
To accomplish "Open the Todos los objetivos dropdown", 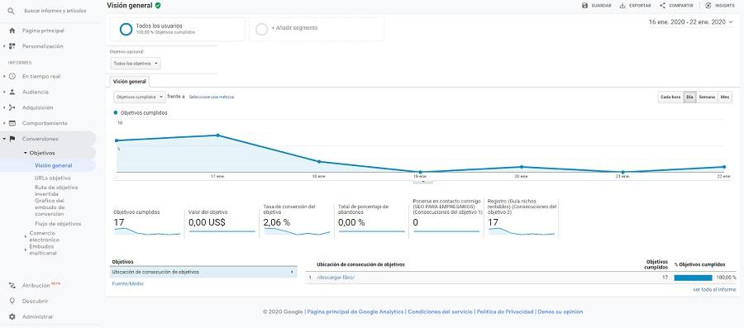I will click(x=136, y=64).
